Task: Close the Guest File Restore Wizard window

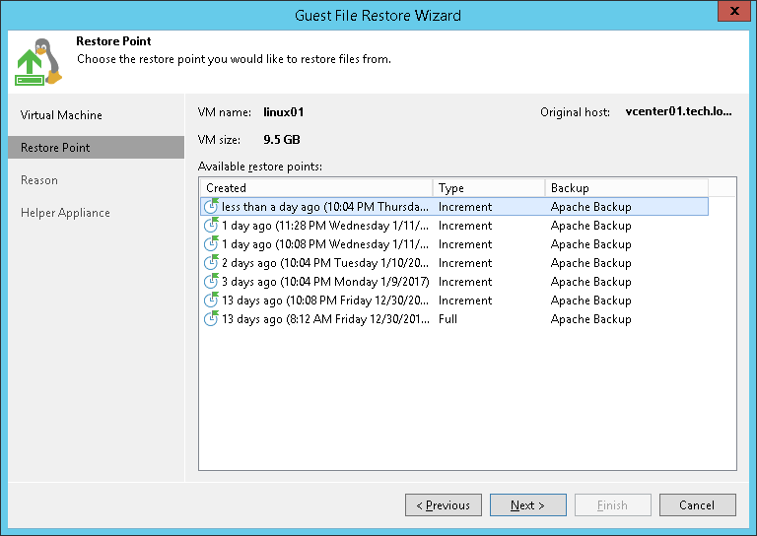Action: click(734, 11)
